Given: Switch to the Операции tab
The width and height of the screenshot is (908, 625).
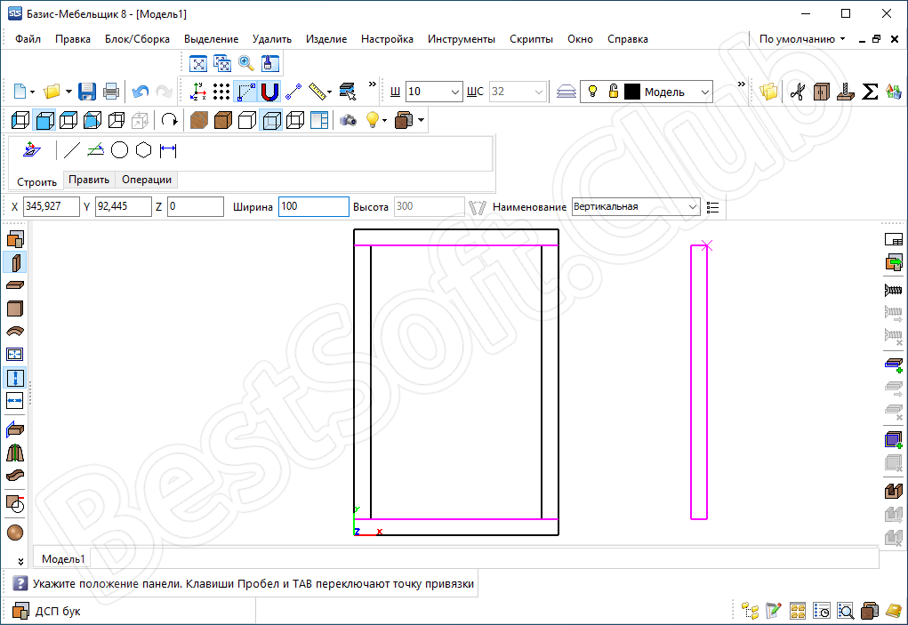Looking at the screenshot, I should tap(146, 180).
